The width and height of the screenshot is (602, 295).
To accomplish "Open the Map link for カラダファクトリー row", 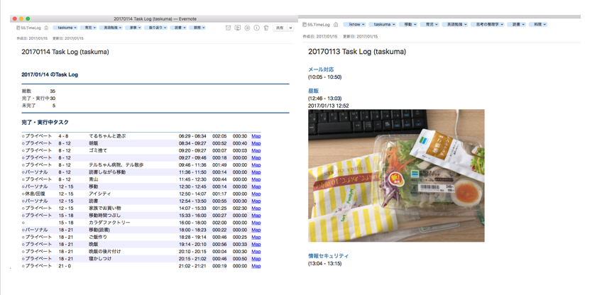I will point(256,223).
